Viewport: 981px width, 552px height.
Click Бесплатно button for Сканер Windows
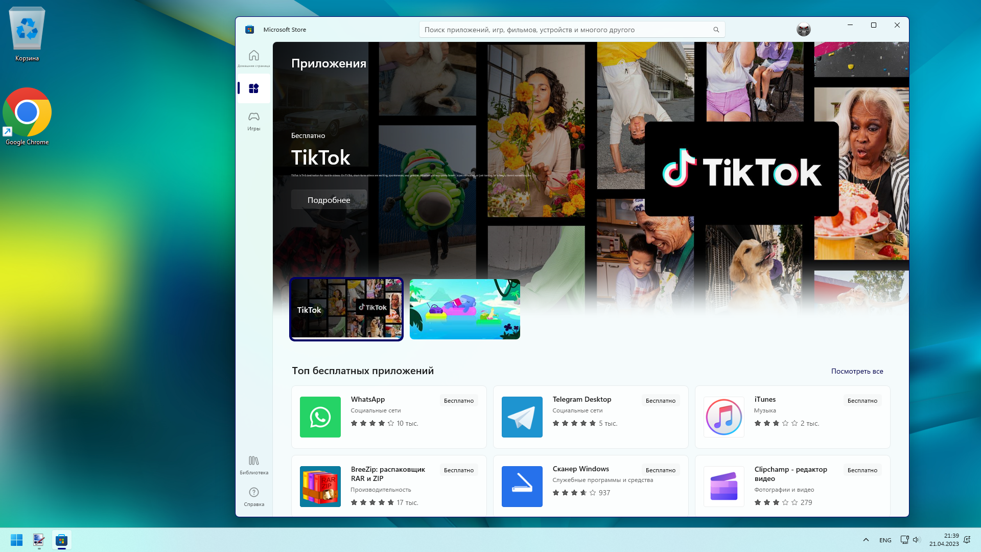coord(661,470)
